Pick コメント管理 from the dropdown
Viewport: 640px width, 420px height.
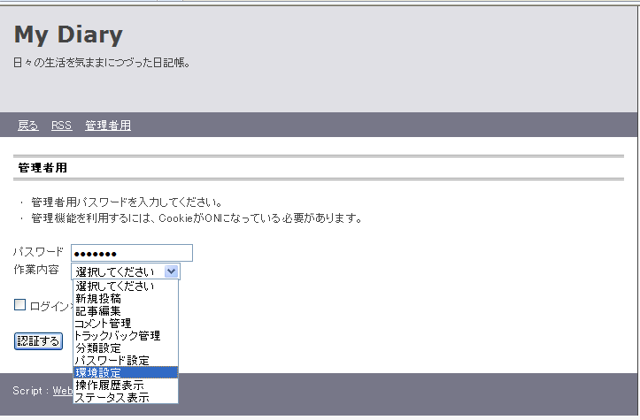pyautogui.click(x=103, y=324)
